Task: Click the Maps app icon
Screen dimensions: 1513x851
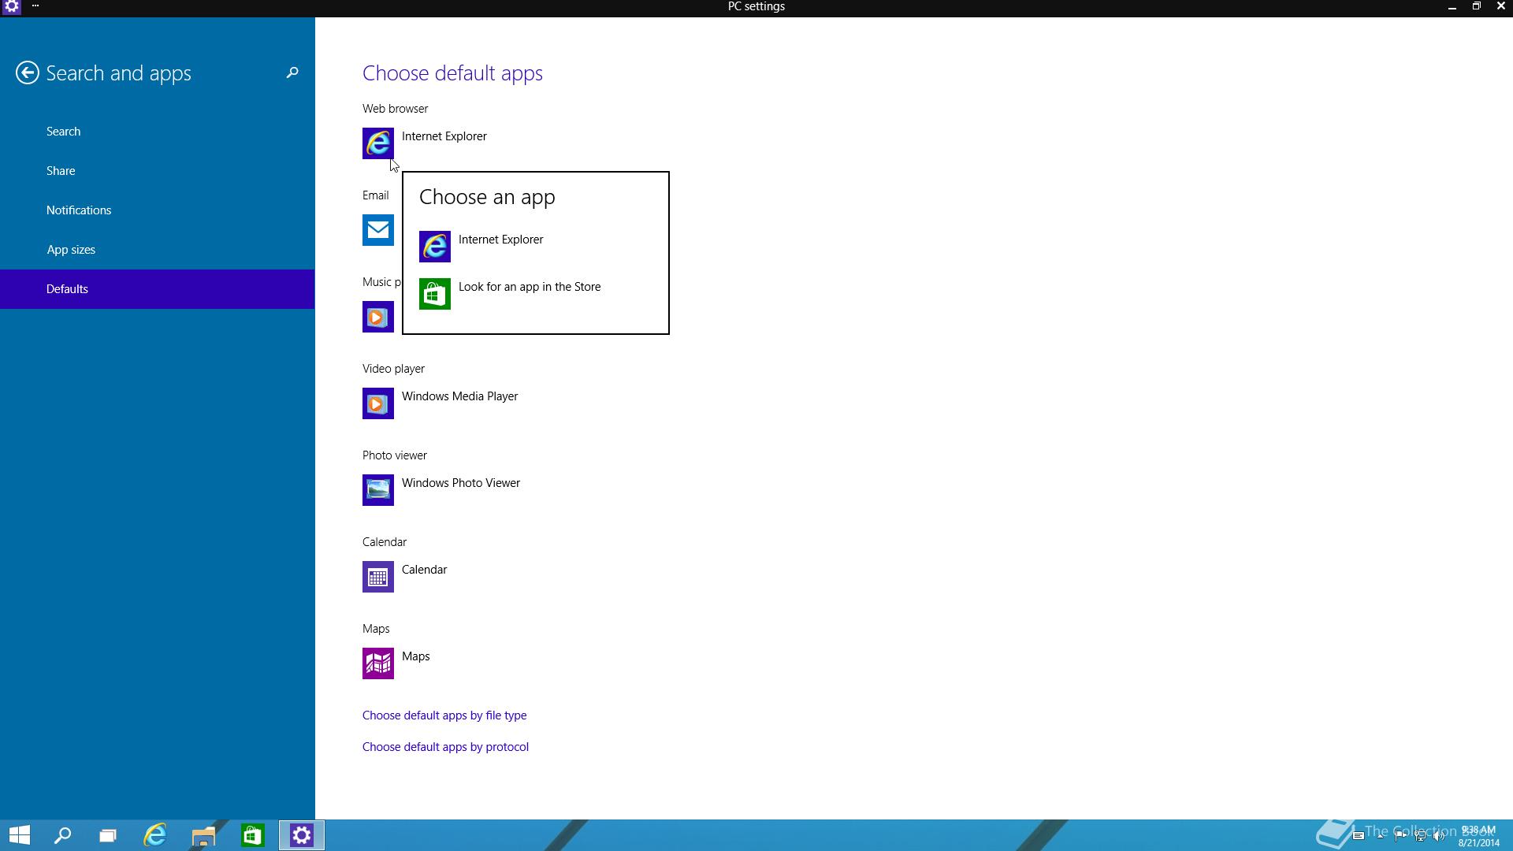Action: tap(377, 663)
